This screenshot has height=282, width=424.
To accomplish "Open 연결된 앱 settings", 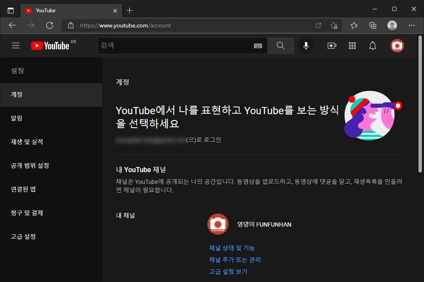I will point(51,189).
